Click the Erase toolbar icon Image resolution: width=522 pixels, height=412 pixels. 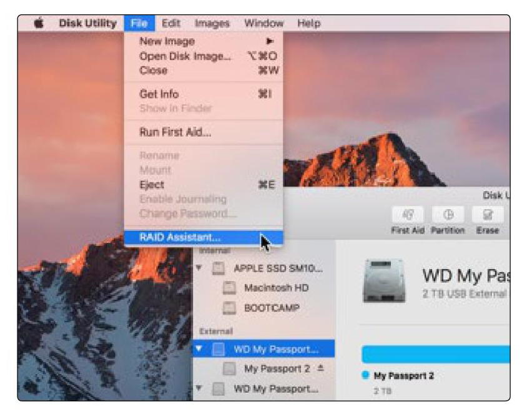488,215
